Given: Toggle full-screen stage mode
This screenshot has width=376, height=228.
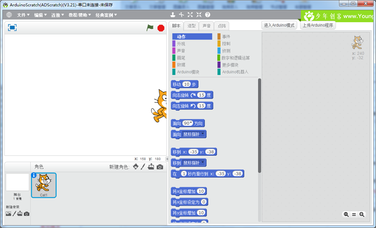Looking at the screenshot, I should point(12,28).
